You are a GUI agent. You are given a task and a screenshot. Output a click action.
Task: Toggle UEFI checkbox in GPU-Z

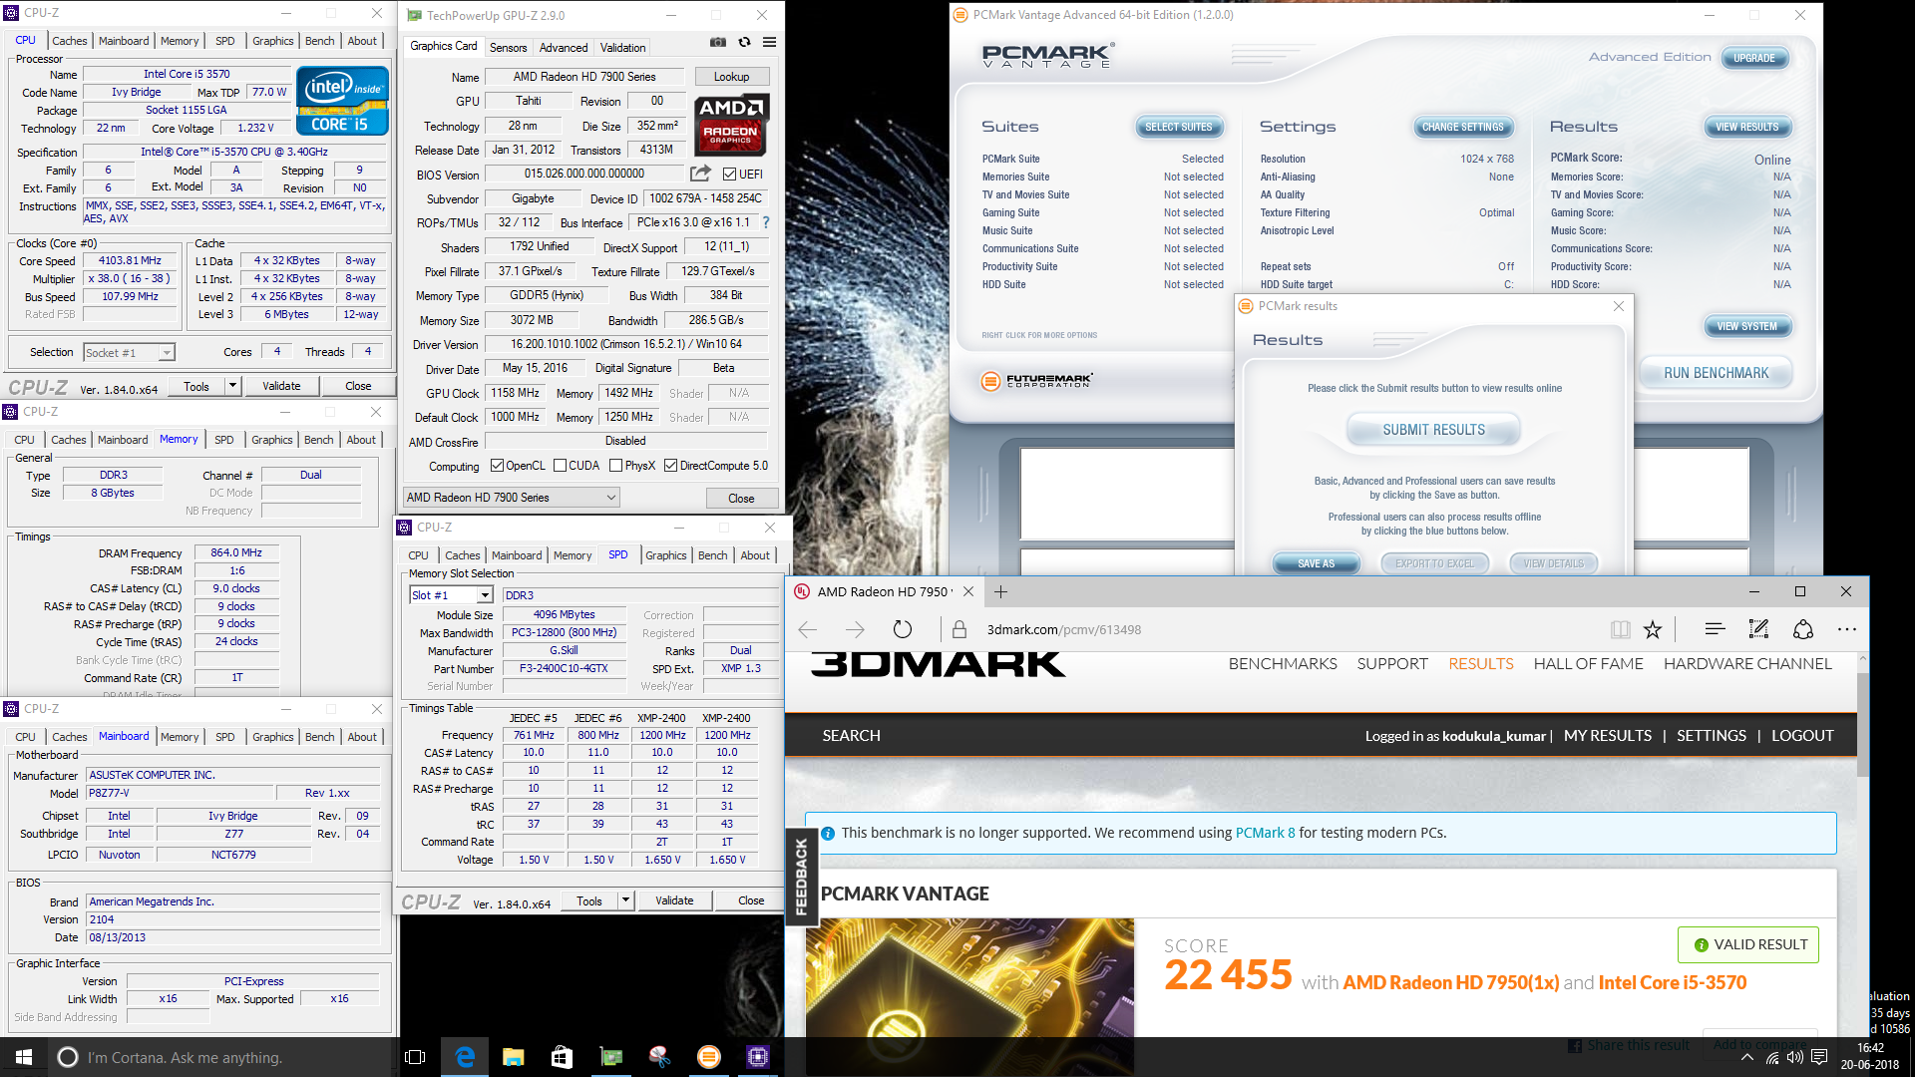[729, 174]
